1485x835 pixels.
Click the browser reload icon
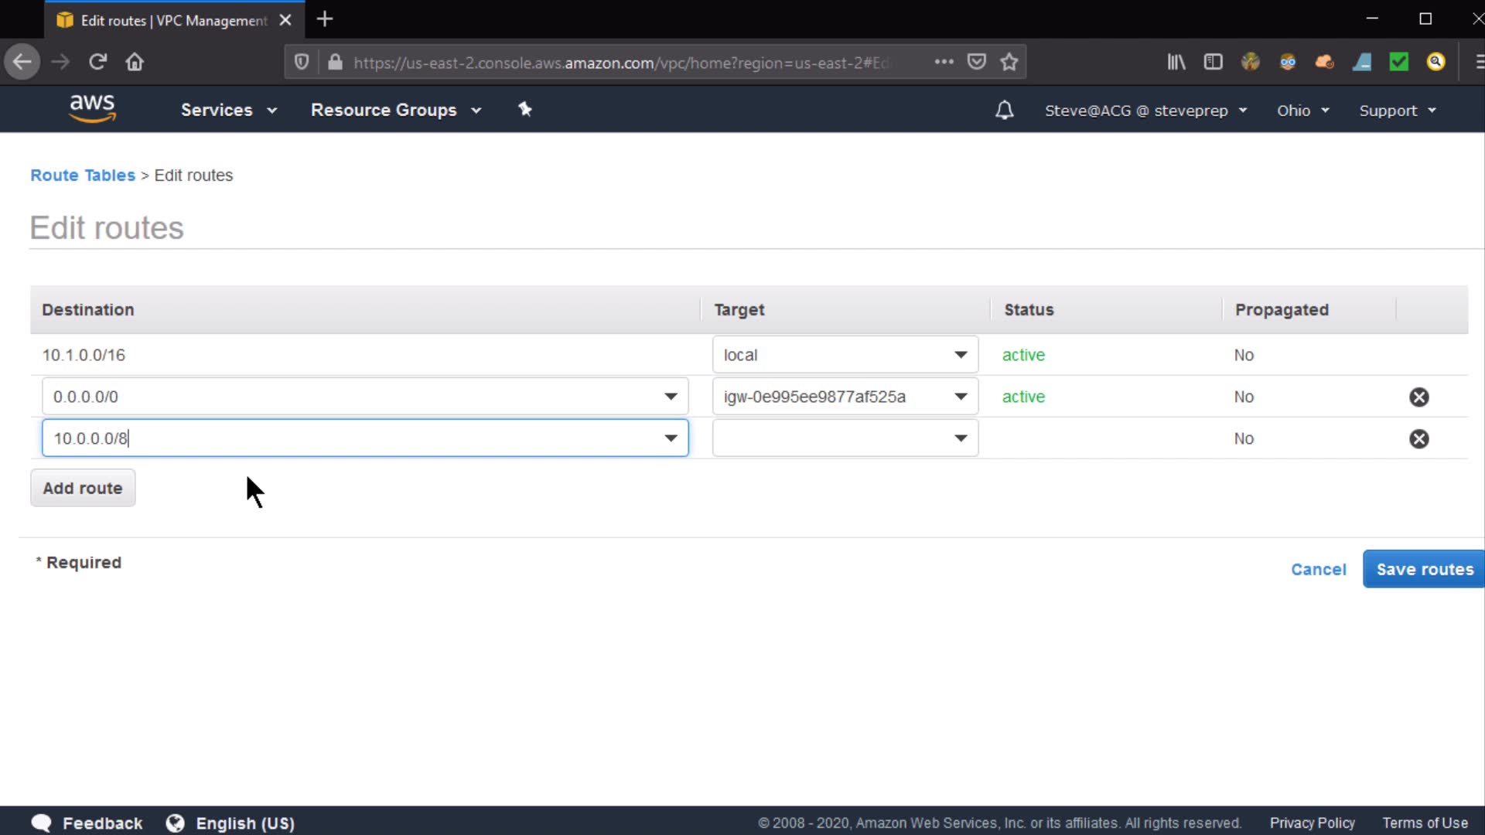[97, 62]
